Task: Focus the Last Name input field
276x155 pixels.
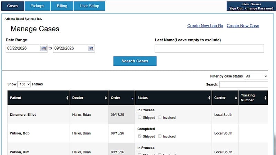Action: [x=209, y=48]
